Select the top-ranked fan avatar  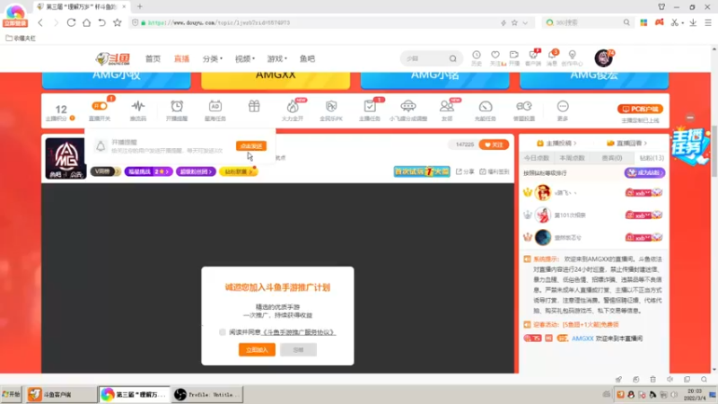click(x=543, y=192)
